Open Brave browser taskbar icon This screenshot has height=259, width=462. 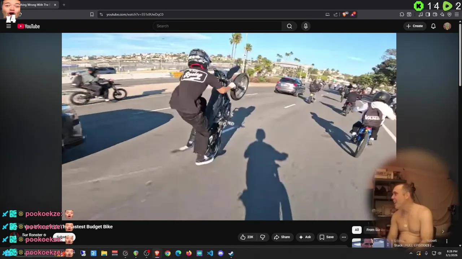pyautogui.click(x=157, y=253)
